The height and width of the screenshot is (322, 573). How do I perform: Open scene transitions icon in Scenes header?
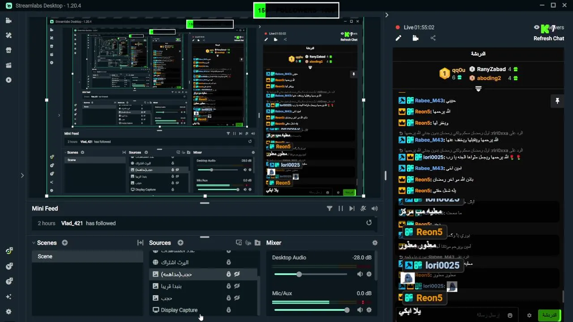pos(140,243)
